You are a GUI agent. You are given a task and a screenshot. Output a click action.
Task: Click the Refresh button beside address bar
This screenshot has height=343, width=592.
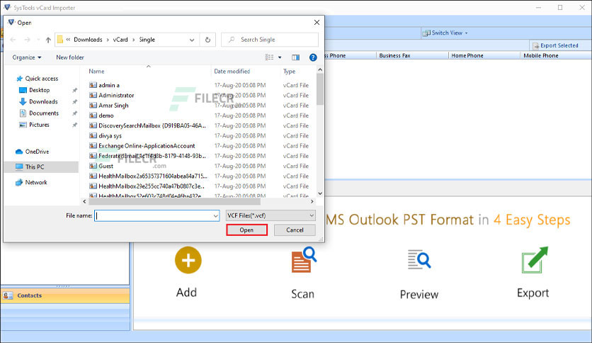207,40
